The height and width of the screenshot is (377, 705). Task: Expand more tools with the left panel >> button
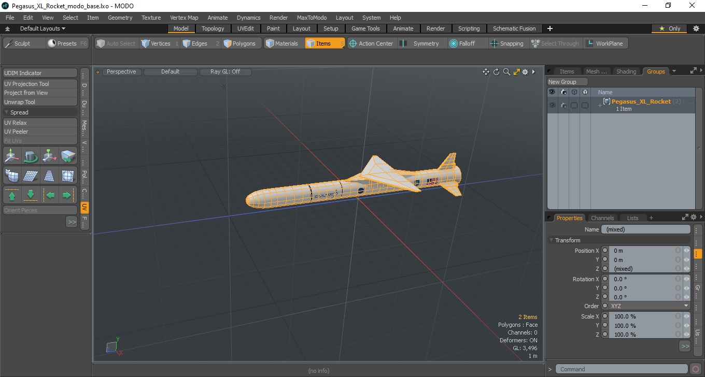point(72,222)
